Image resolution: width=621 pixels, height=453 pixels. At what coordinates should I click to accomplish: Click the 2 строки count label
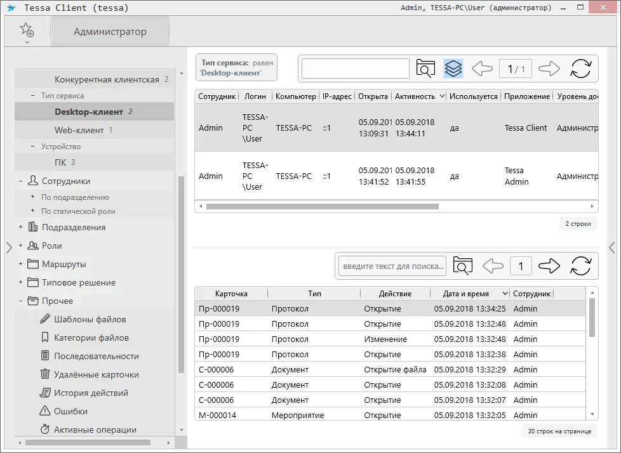pos(578,223)
